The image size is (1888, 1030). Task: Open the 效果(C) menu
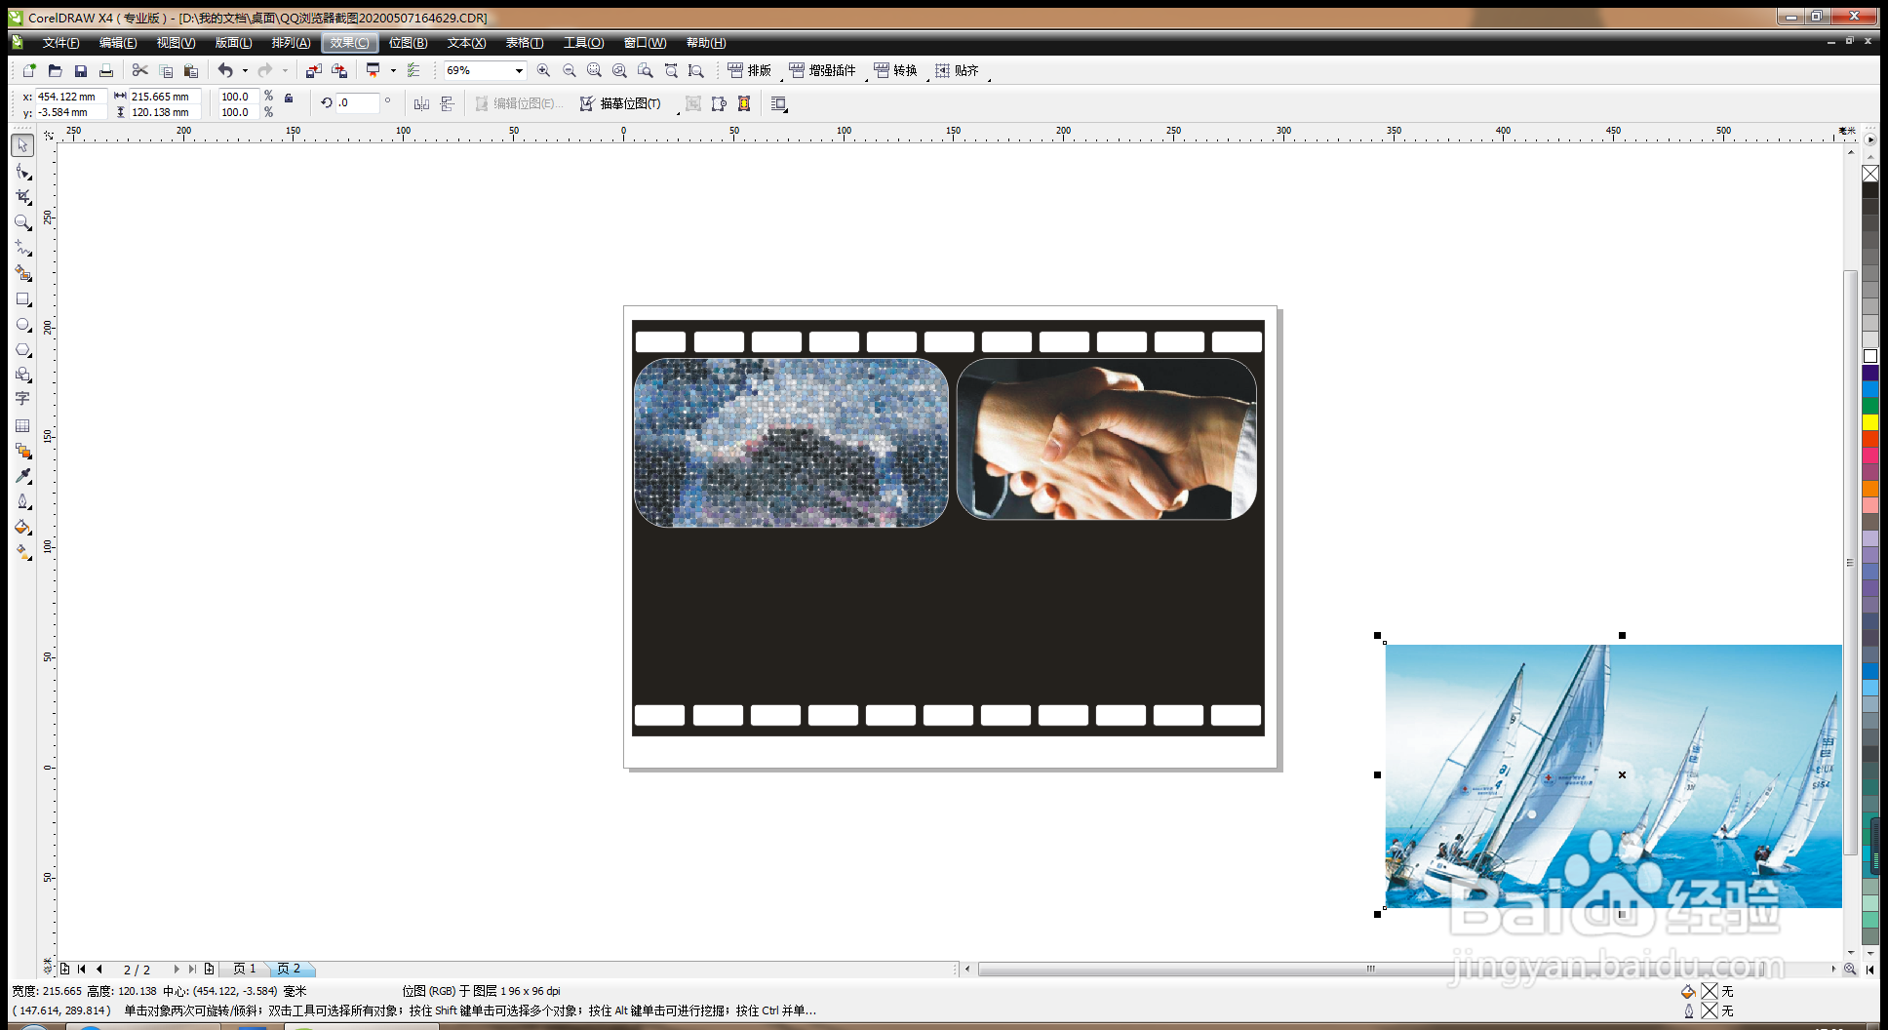(349, 43)
